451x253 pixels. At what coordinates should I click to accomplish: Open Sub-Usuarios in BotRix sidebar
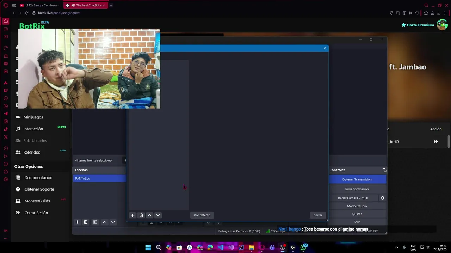pos(35,141)
